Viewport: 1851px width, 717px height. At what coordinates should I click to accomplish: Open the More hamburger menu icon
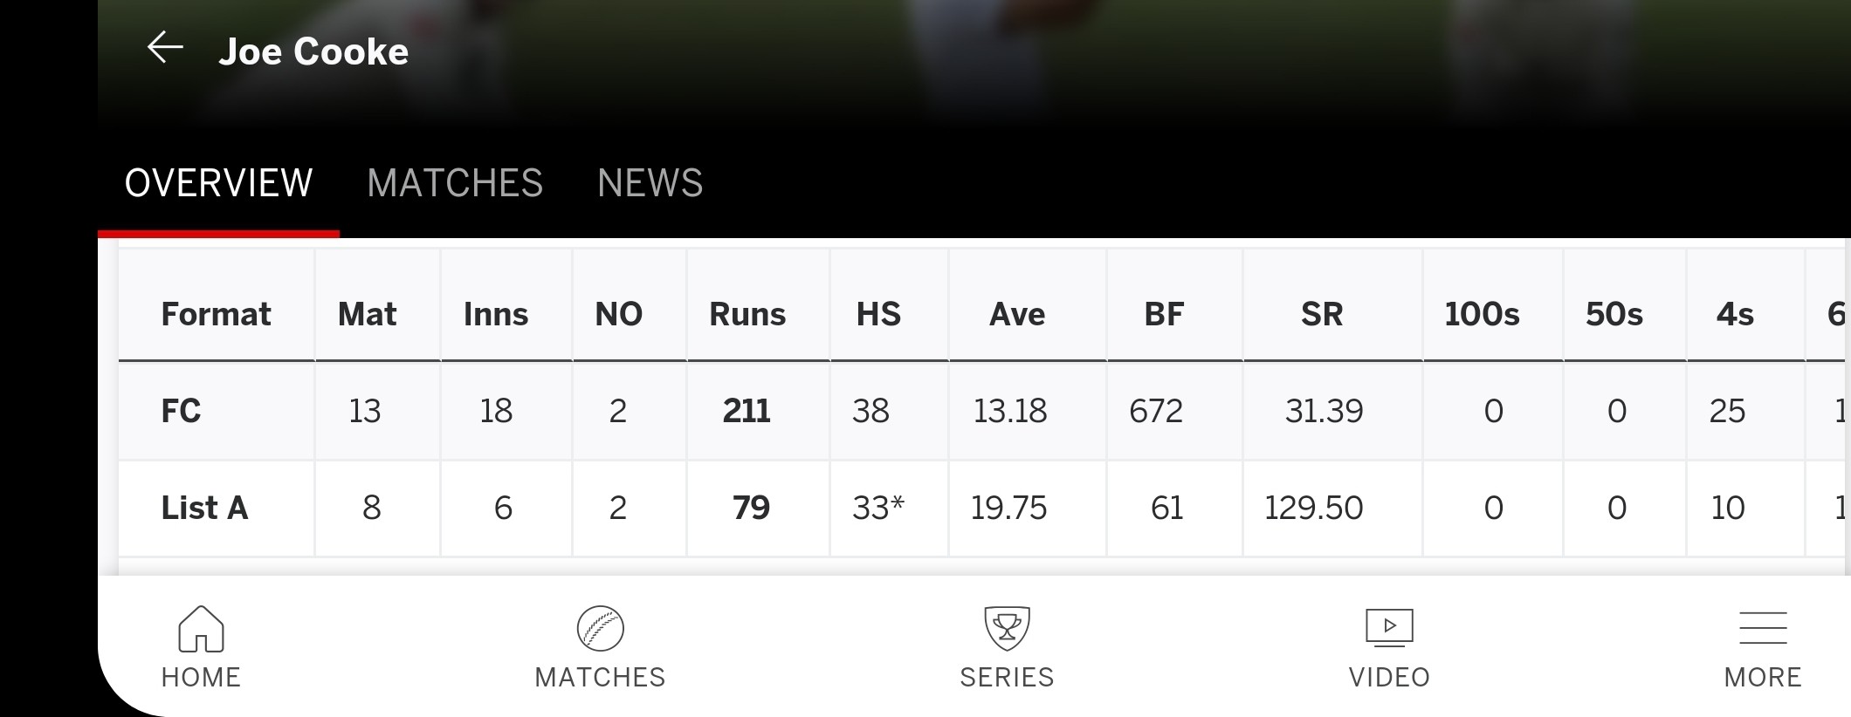pyautogui.click(x=1763, y=628)
